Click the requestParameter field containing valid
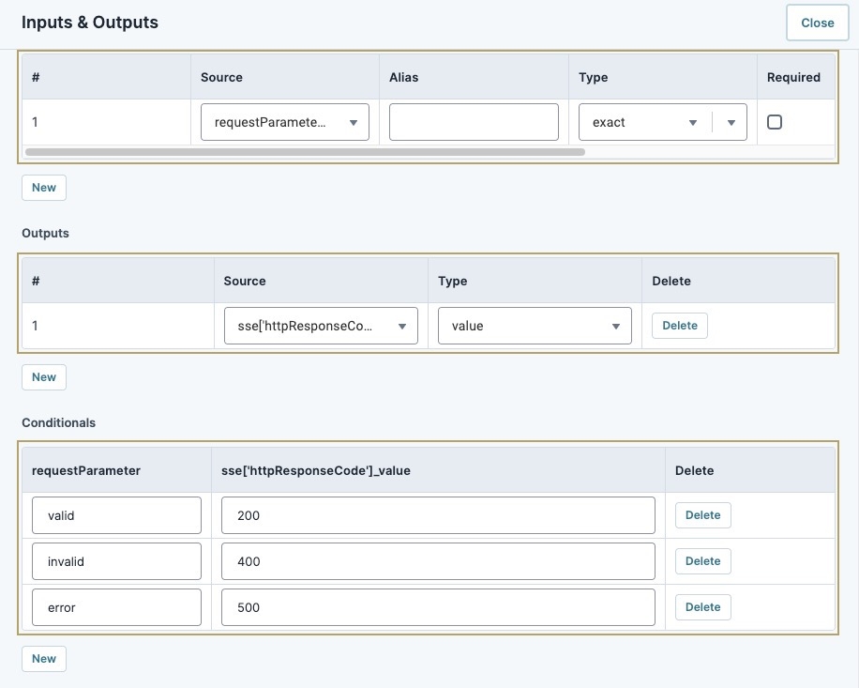 [116, 515]
